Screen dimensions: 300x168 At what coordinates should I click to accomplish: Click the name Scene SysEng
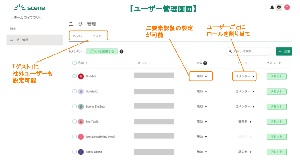click(95, 106)
